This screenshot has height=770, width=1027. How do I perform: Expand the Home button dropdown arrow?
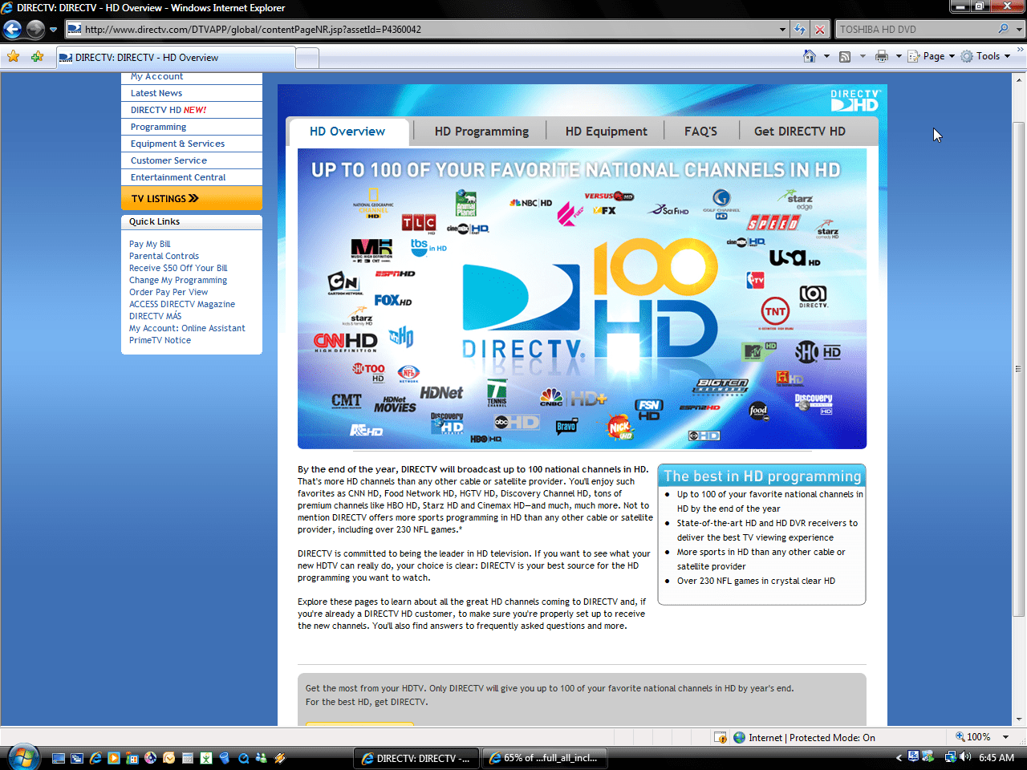(x=826, y=56)
